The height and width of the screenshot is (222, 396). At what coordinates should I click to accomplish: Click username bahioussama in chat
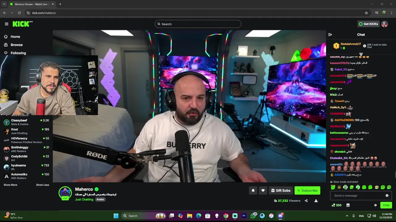coord(339,133)
